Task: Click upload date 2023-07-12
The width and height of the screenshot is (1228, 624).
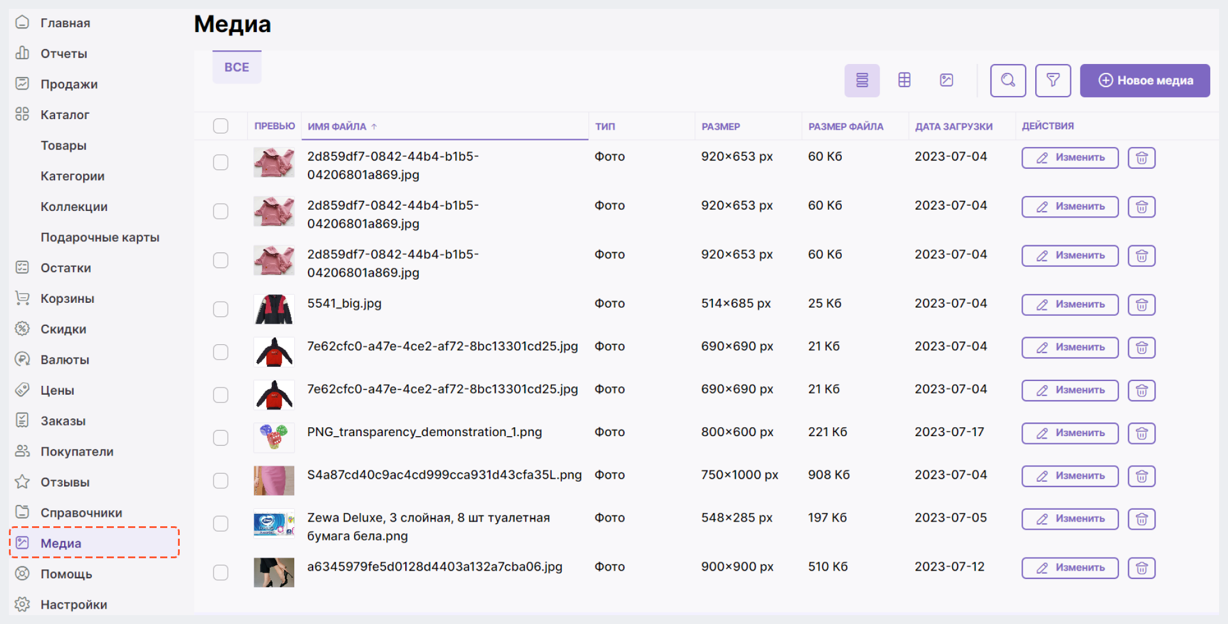Action: tap(949, 567)
